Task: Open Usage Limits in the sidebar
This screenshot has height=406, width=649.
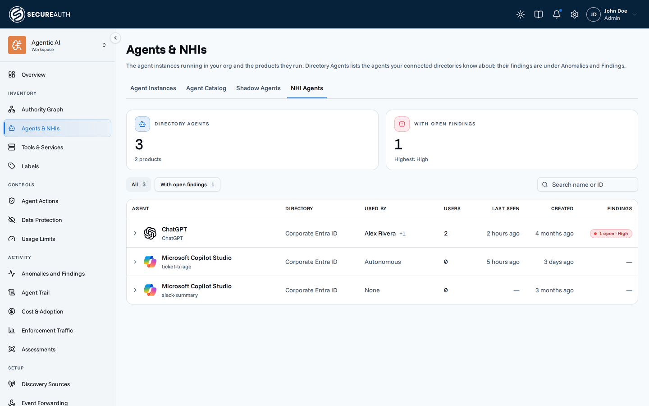Action: coord(57,239)
